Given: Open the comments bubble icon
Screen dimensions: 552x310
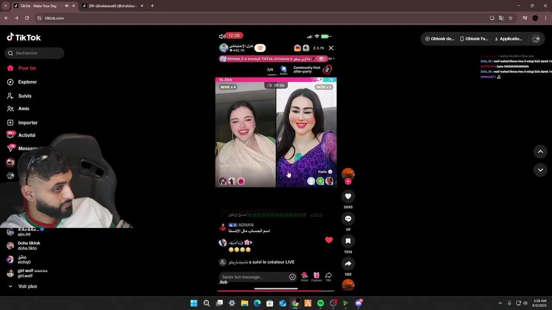Looking at the screenshot, I should tap(348, 219).
